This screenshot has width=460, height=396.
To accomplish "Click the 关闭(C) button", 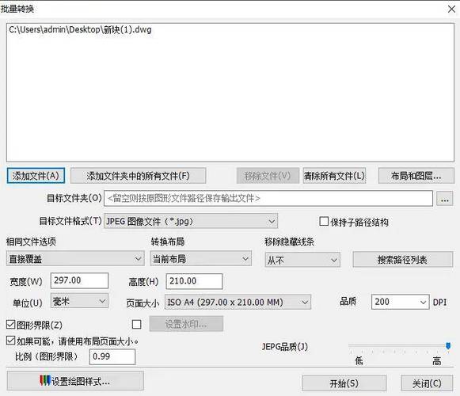I will click(x=427, y=383).
